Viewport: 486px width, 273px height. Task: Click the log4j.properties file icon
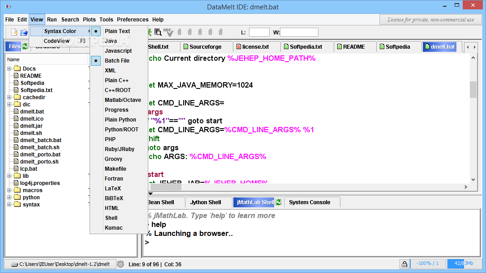tap(17, 183)
